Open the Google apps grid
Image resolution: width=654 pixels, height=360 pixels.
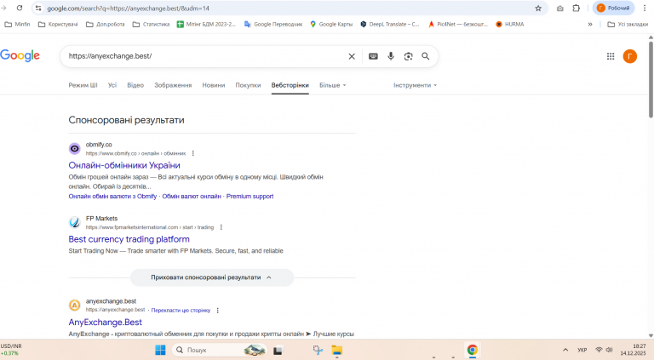tap(611, 56)
